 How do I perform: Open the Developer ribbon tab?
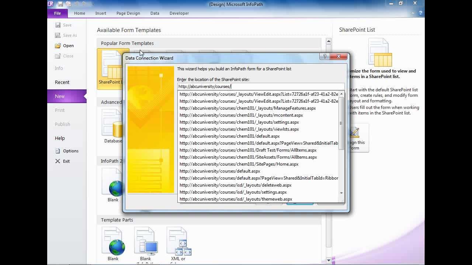(179, 13)
